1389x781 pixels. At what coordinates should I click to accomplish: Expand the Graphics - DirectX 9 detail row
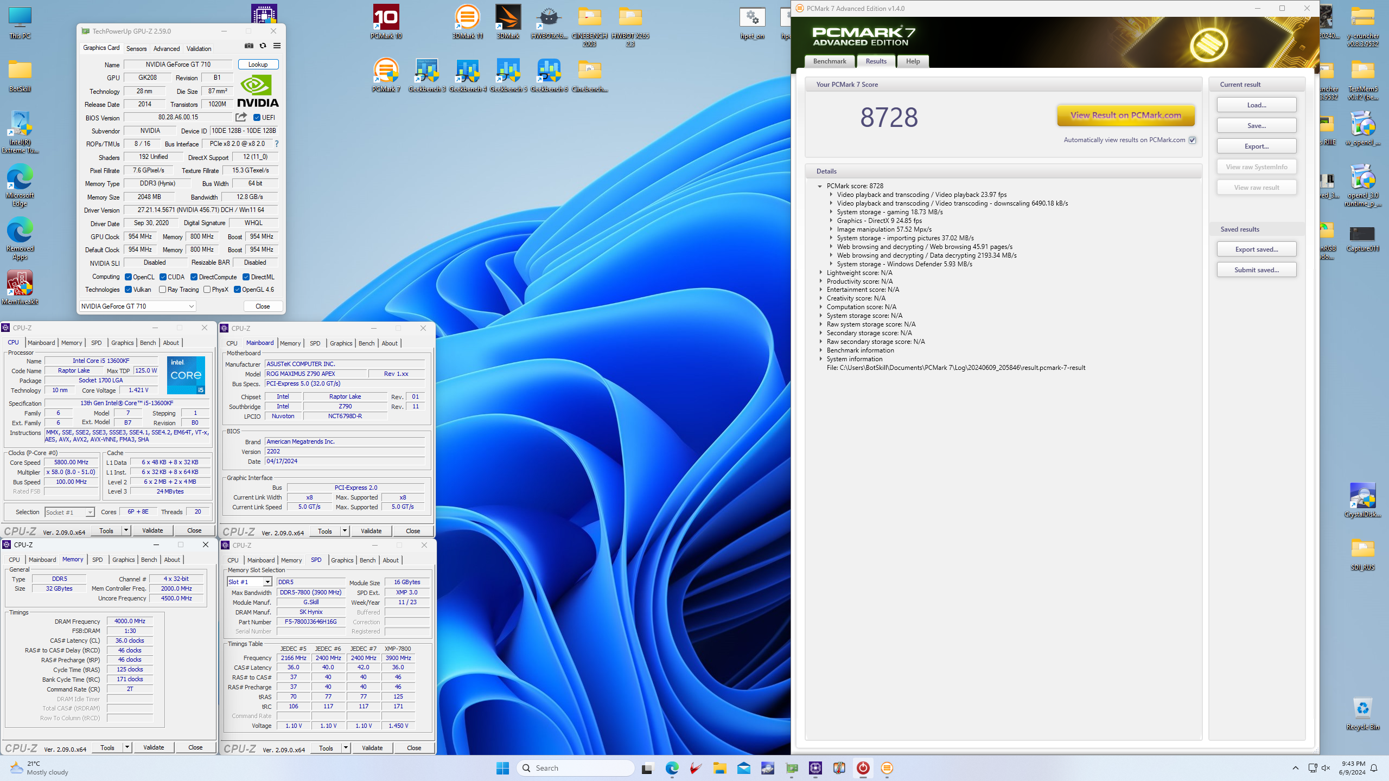coord(831,221)
